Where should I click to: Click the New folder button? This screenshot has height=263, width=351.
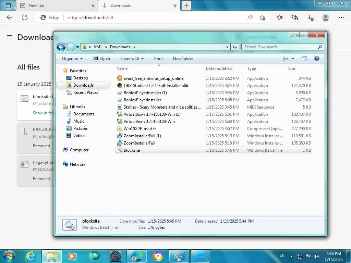pos(183,59)
